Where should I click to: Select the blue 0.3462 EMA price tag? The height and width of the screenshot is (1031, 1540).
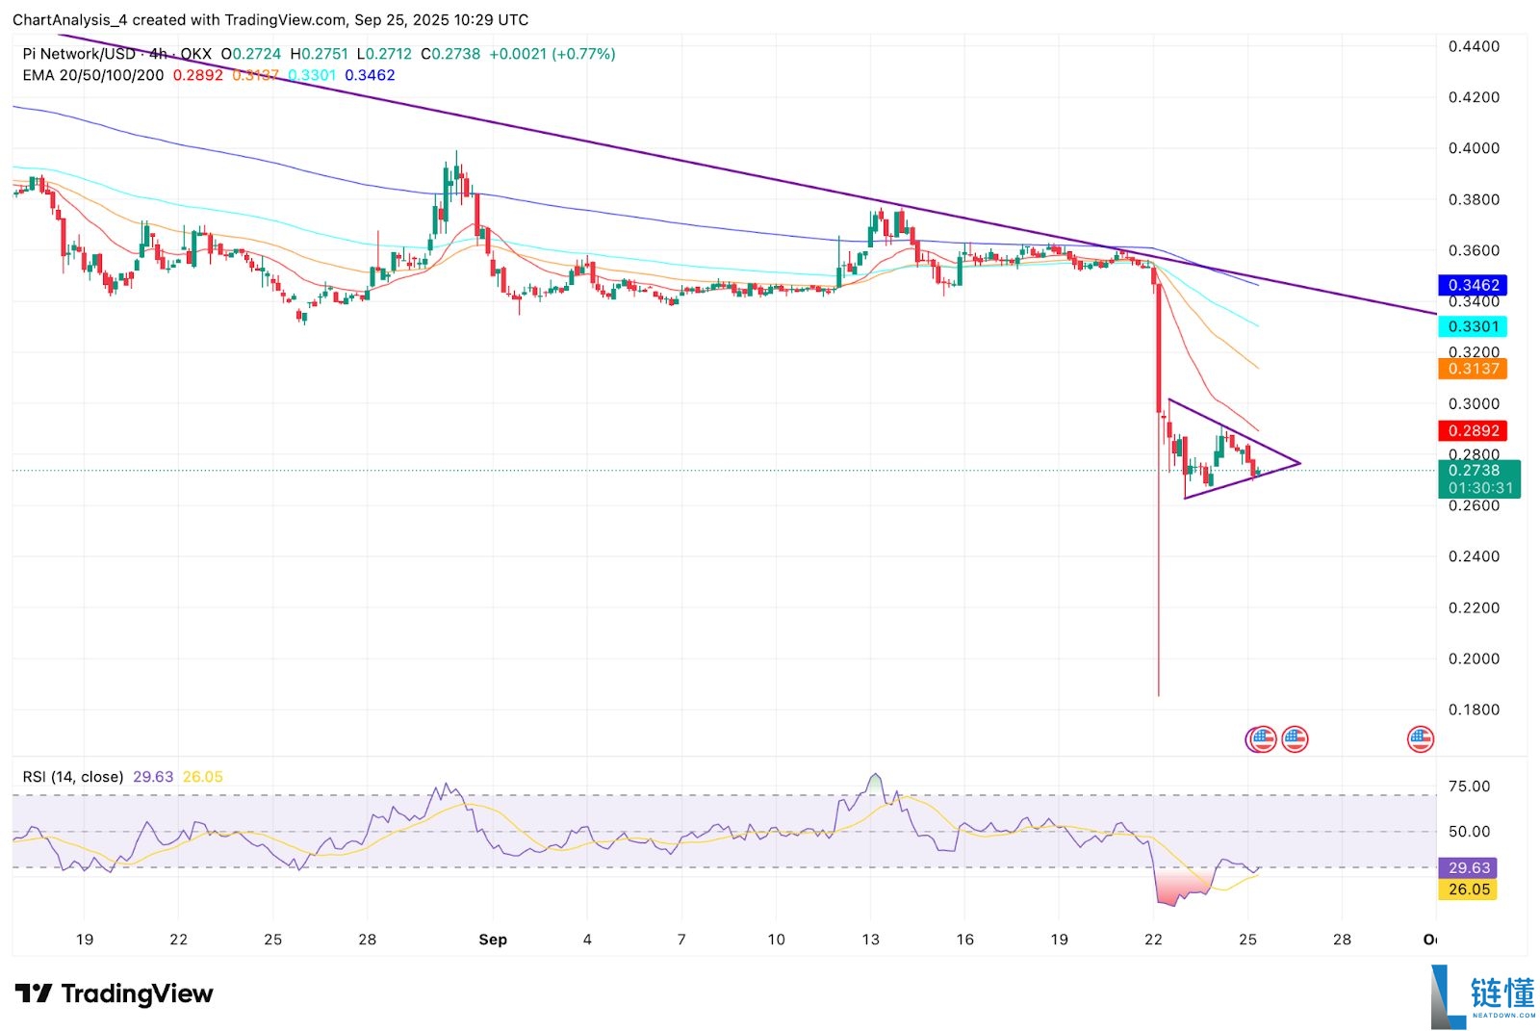(1473, 285)
